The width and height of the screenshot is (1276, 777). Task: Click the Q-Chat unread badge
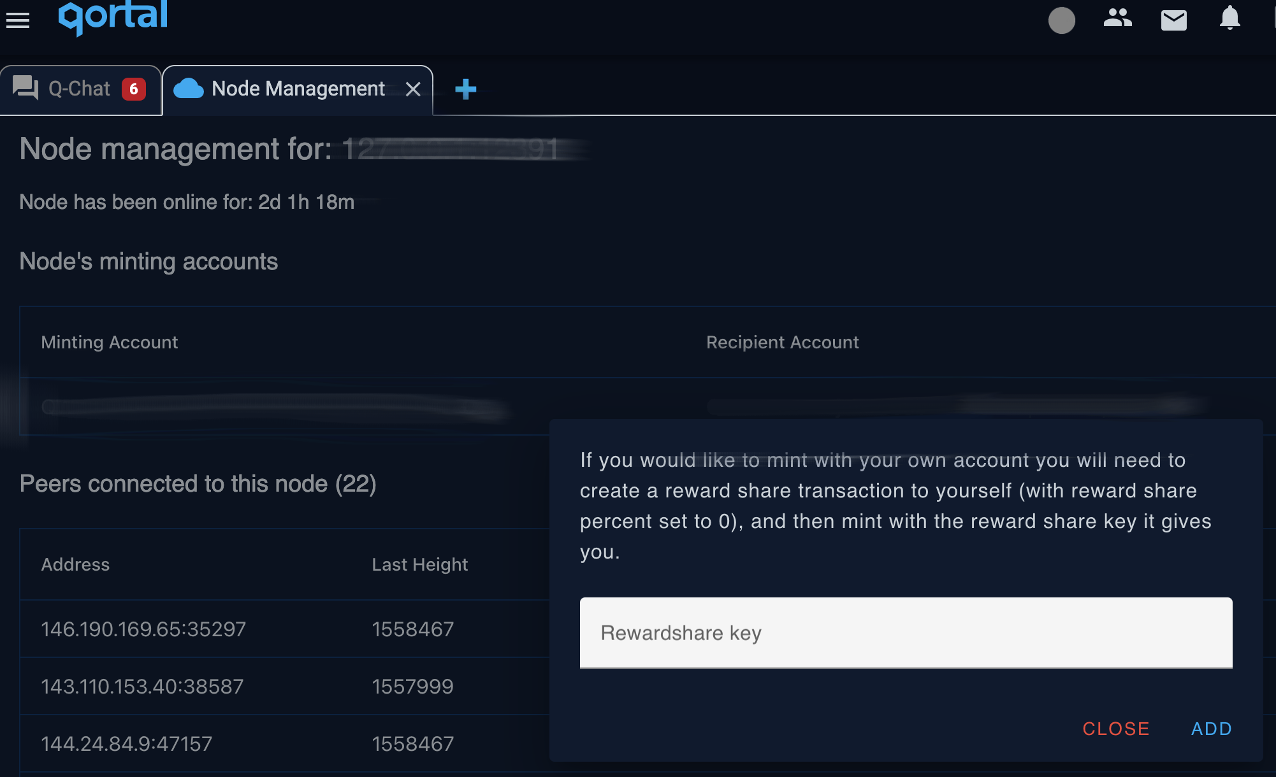[x=134, y=89]
